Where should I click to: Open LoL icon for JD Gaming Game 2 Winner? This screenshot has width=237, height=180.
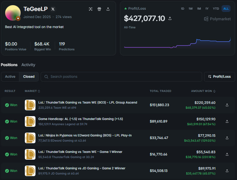(x=30, y=171)
